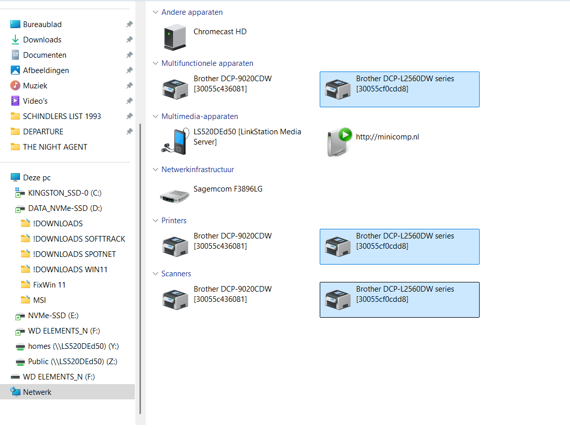The width and height of the screenshot is (570, 428).
Task: Unpin Muziek using its pin icon
Action: (129, 85)
